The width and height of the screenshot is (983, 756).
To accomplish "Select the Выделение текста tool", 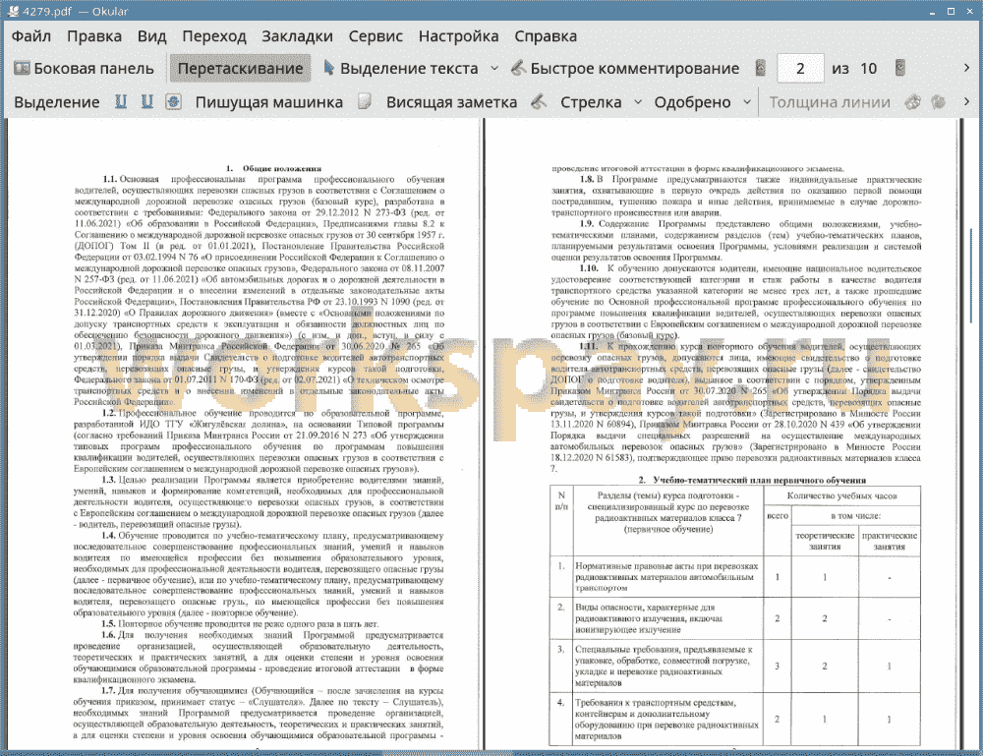I will 401,69.
